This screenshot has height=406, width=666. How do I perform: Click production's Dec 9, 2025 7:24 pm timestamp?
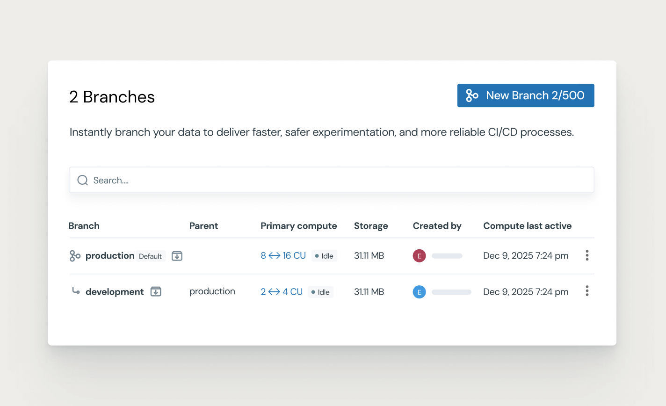point(526,256)
